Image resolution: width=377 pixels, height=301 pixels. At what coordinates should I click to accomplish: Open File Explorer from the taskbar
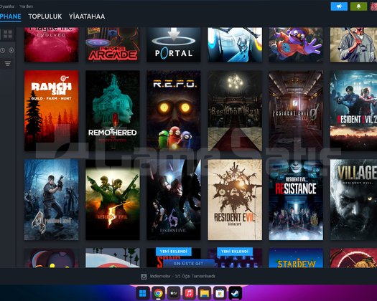[205, 293]
